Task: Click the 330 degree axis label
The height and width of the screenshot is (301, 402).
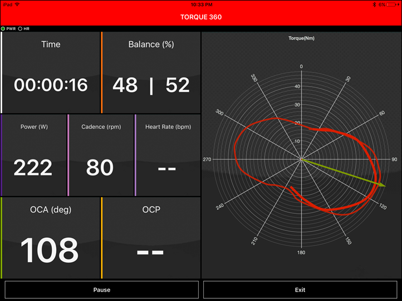Action: [x=254, y=78]
